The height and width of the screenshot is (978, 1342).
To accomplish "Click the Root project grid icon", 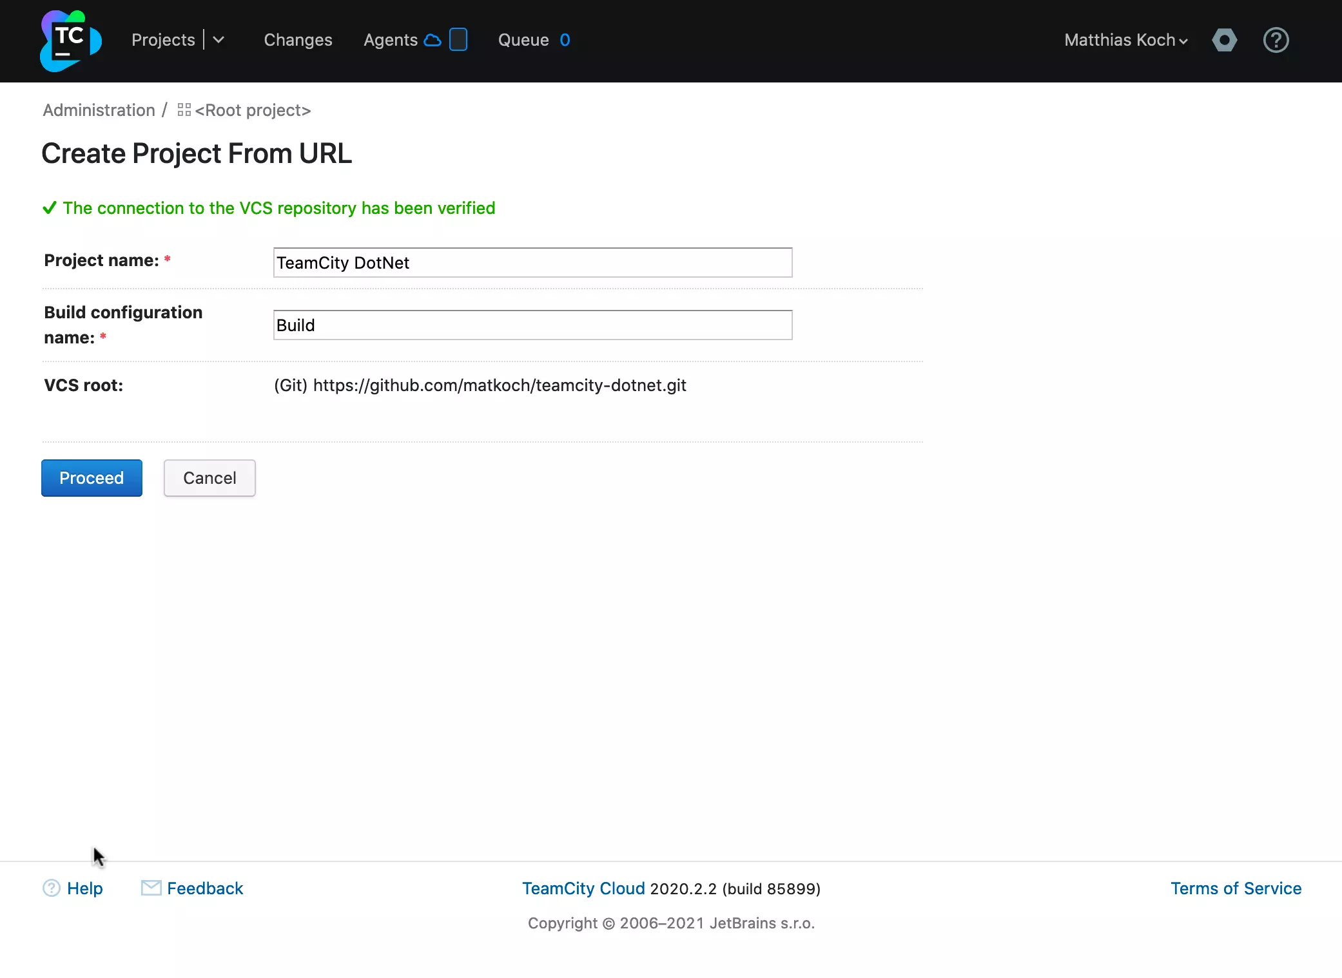I will pos(184,110).
